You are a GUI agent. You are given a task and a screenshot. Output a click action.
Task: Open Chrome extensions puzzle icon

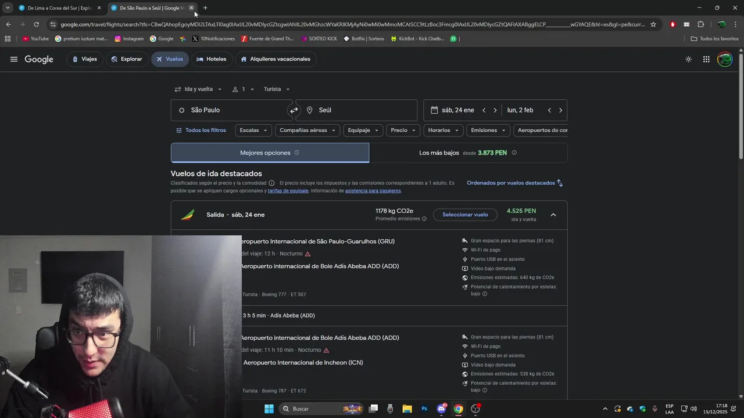pos(700,24)
